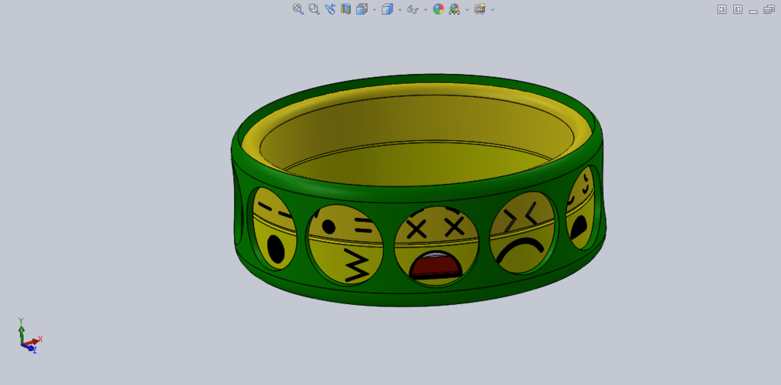This screenshot has width=781, height=385.
Task: Return to the Previous View
Action: click(x=330, y=9)
